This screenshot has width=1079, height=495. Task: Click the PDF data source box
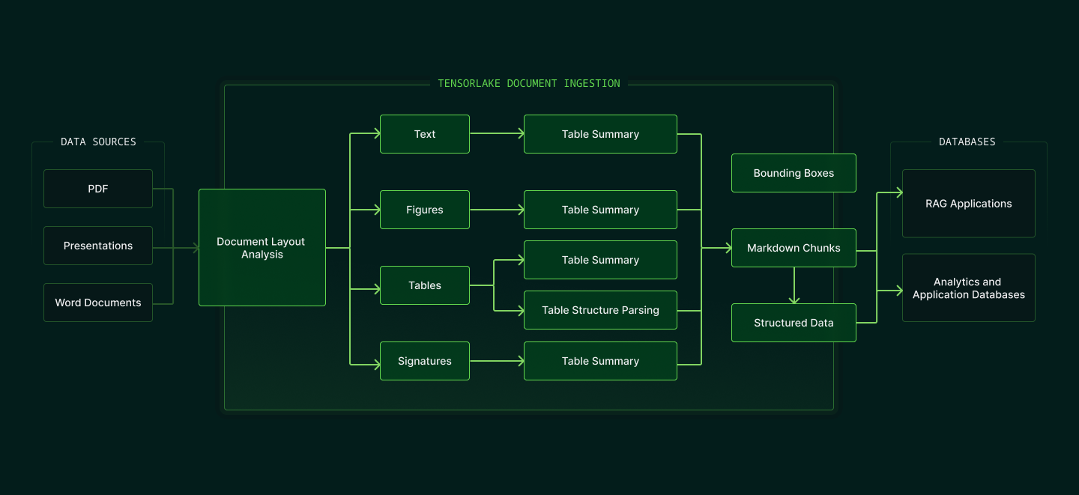[x=98, y=189]
